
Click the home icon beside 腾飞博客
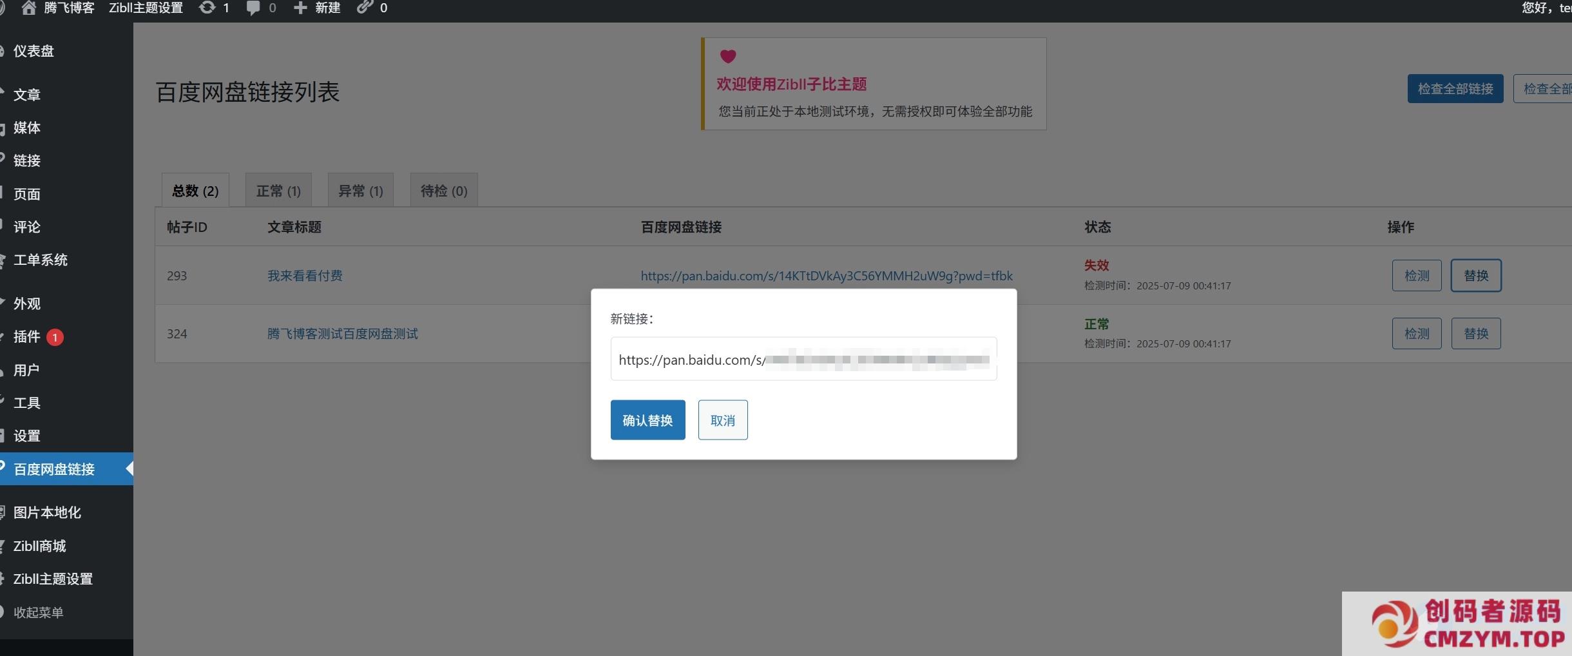coord(28,8)
